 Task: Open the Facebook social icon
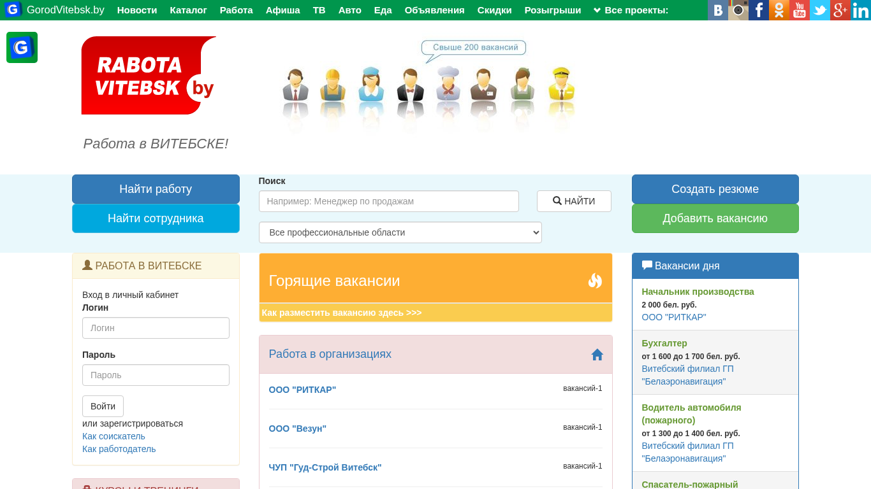pos(759,10)
